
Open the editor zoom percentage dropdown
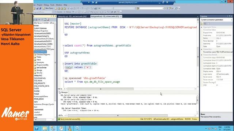click(x=64, y=89)
